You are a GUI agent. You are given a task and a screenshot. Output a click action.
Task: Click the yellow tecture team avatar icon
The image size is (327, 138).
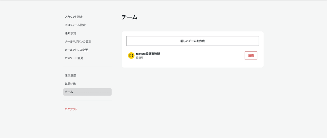[131, 56]
